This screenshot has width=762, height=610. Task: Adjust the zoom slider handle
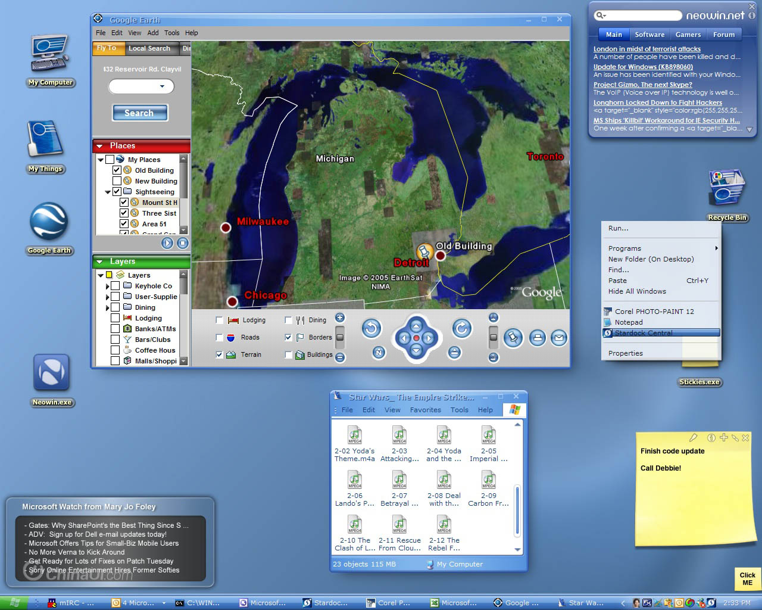340,337
